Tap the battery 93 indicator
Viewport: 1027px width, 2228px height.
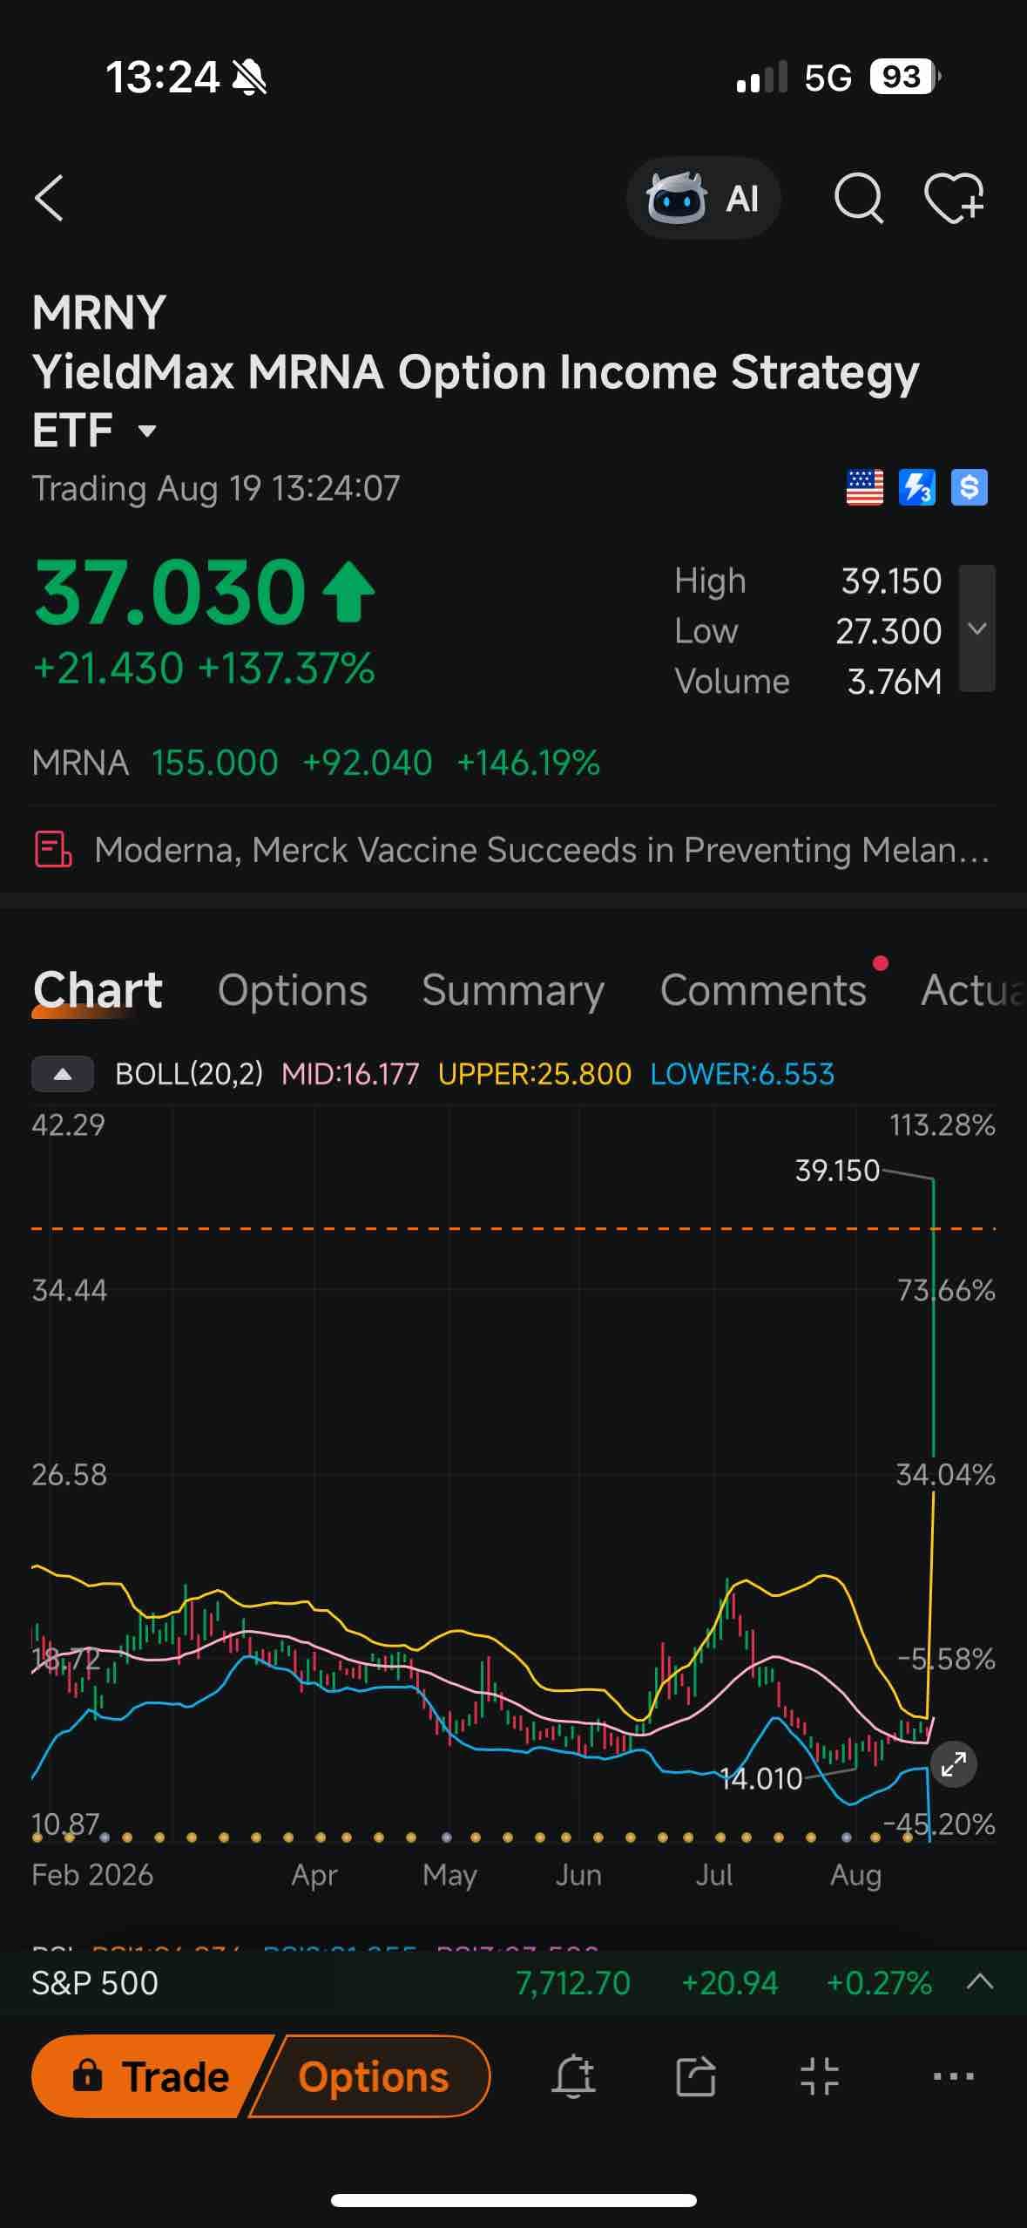coord(905,77)
